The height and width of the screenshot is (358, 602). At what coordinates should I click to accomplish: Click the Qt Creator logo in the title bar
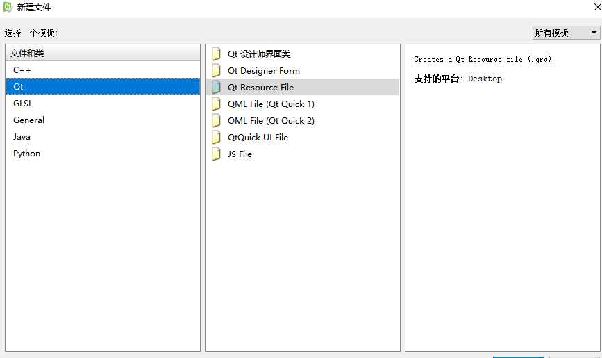click(x=8, y=7)
